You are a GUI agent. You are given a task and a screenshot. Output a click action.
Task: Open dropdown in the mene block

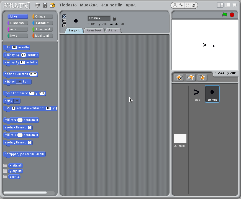17,101
